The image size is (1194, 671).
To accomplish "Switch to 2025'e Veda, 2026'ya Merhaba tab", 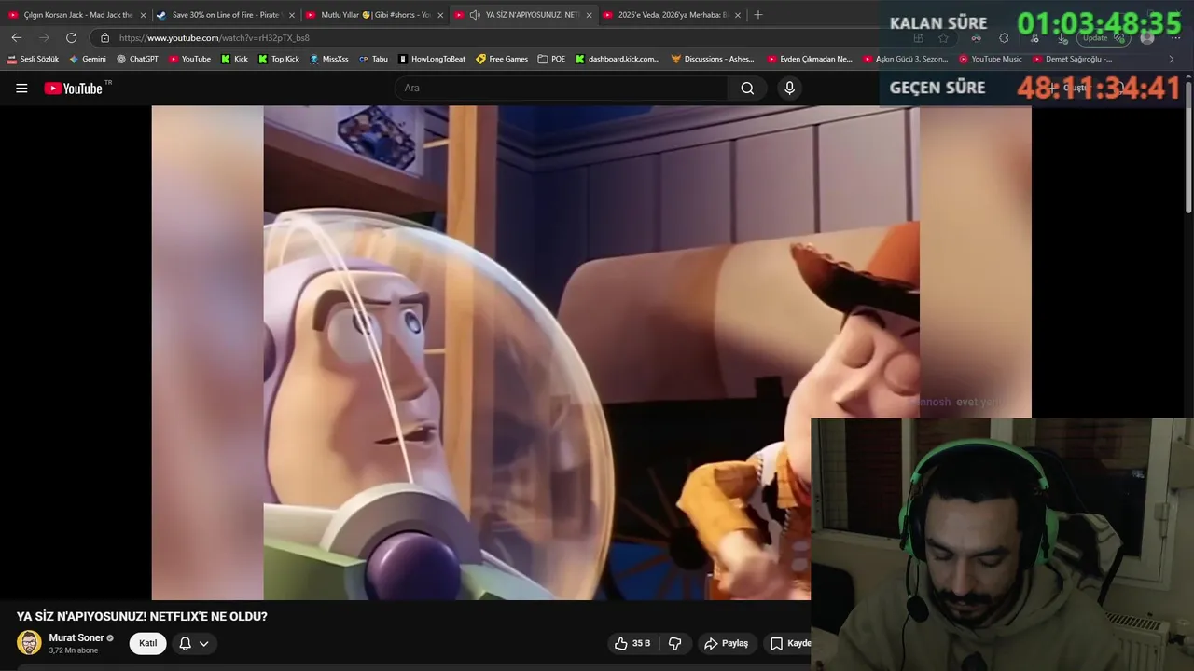I will point(672,15).
